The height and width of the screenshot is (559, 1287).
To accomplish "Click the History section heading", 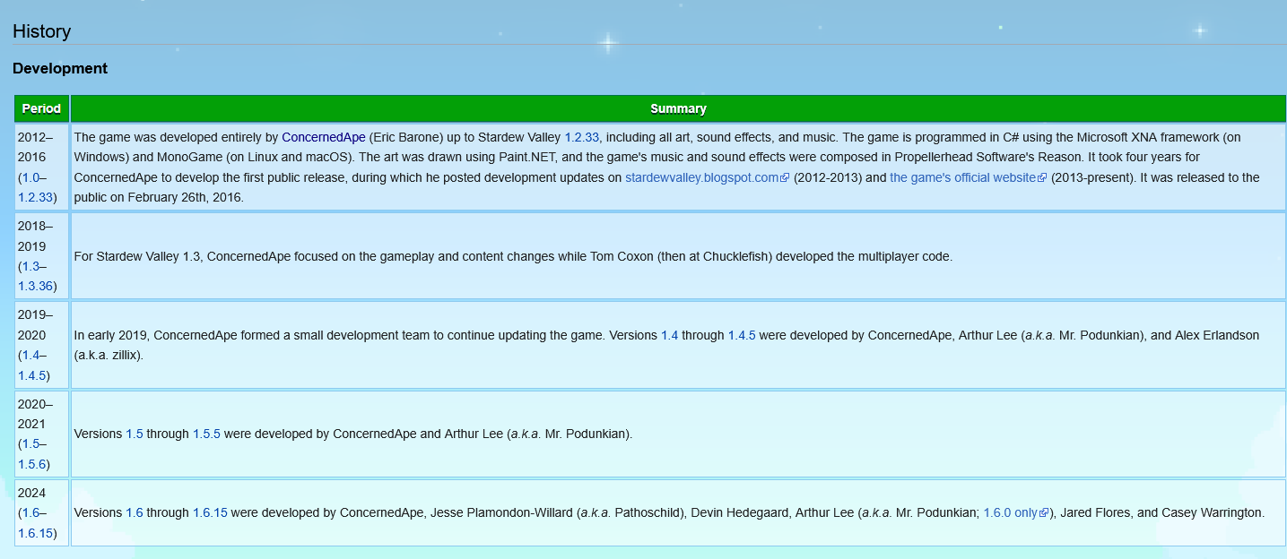I will click(41, 31).
